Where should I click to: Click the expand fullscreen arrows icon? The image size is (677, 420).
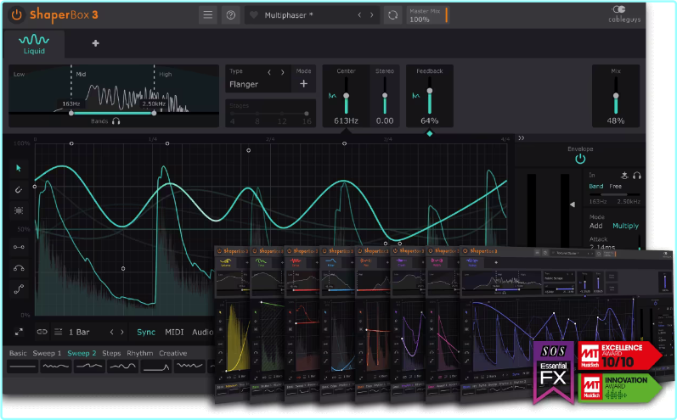point(19,332)
